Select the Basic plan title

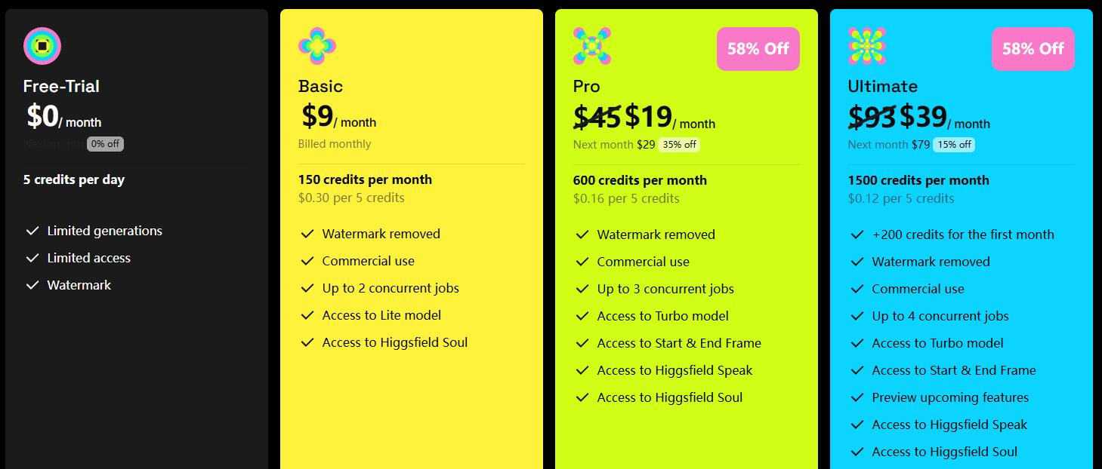(x=320, y=86)
